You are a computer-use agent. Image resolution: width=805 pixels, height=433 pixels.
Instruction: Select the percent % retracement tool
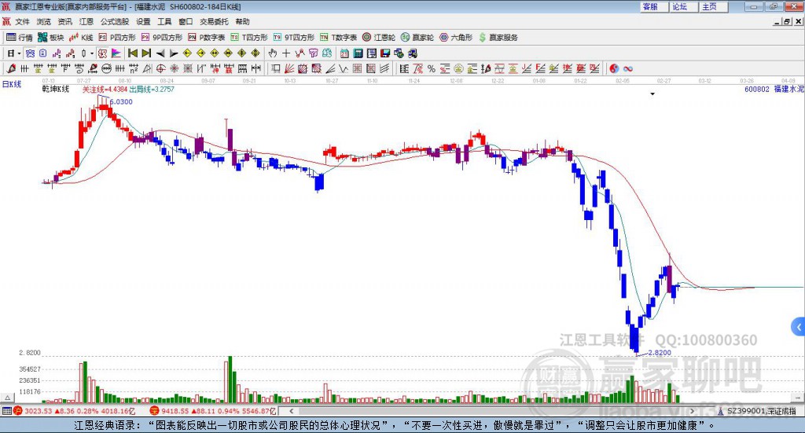pos(432,68)
